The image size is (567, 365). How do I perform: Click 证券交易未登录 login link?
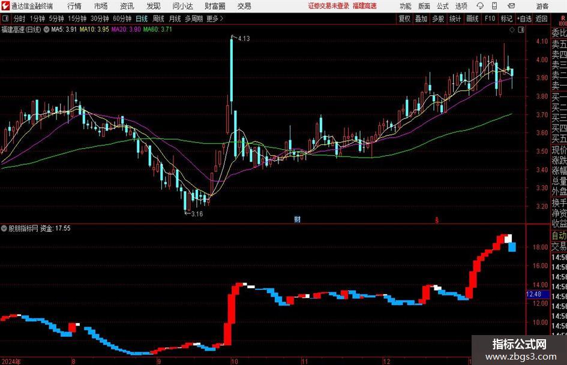click(329, 6)
